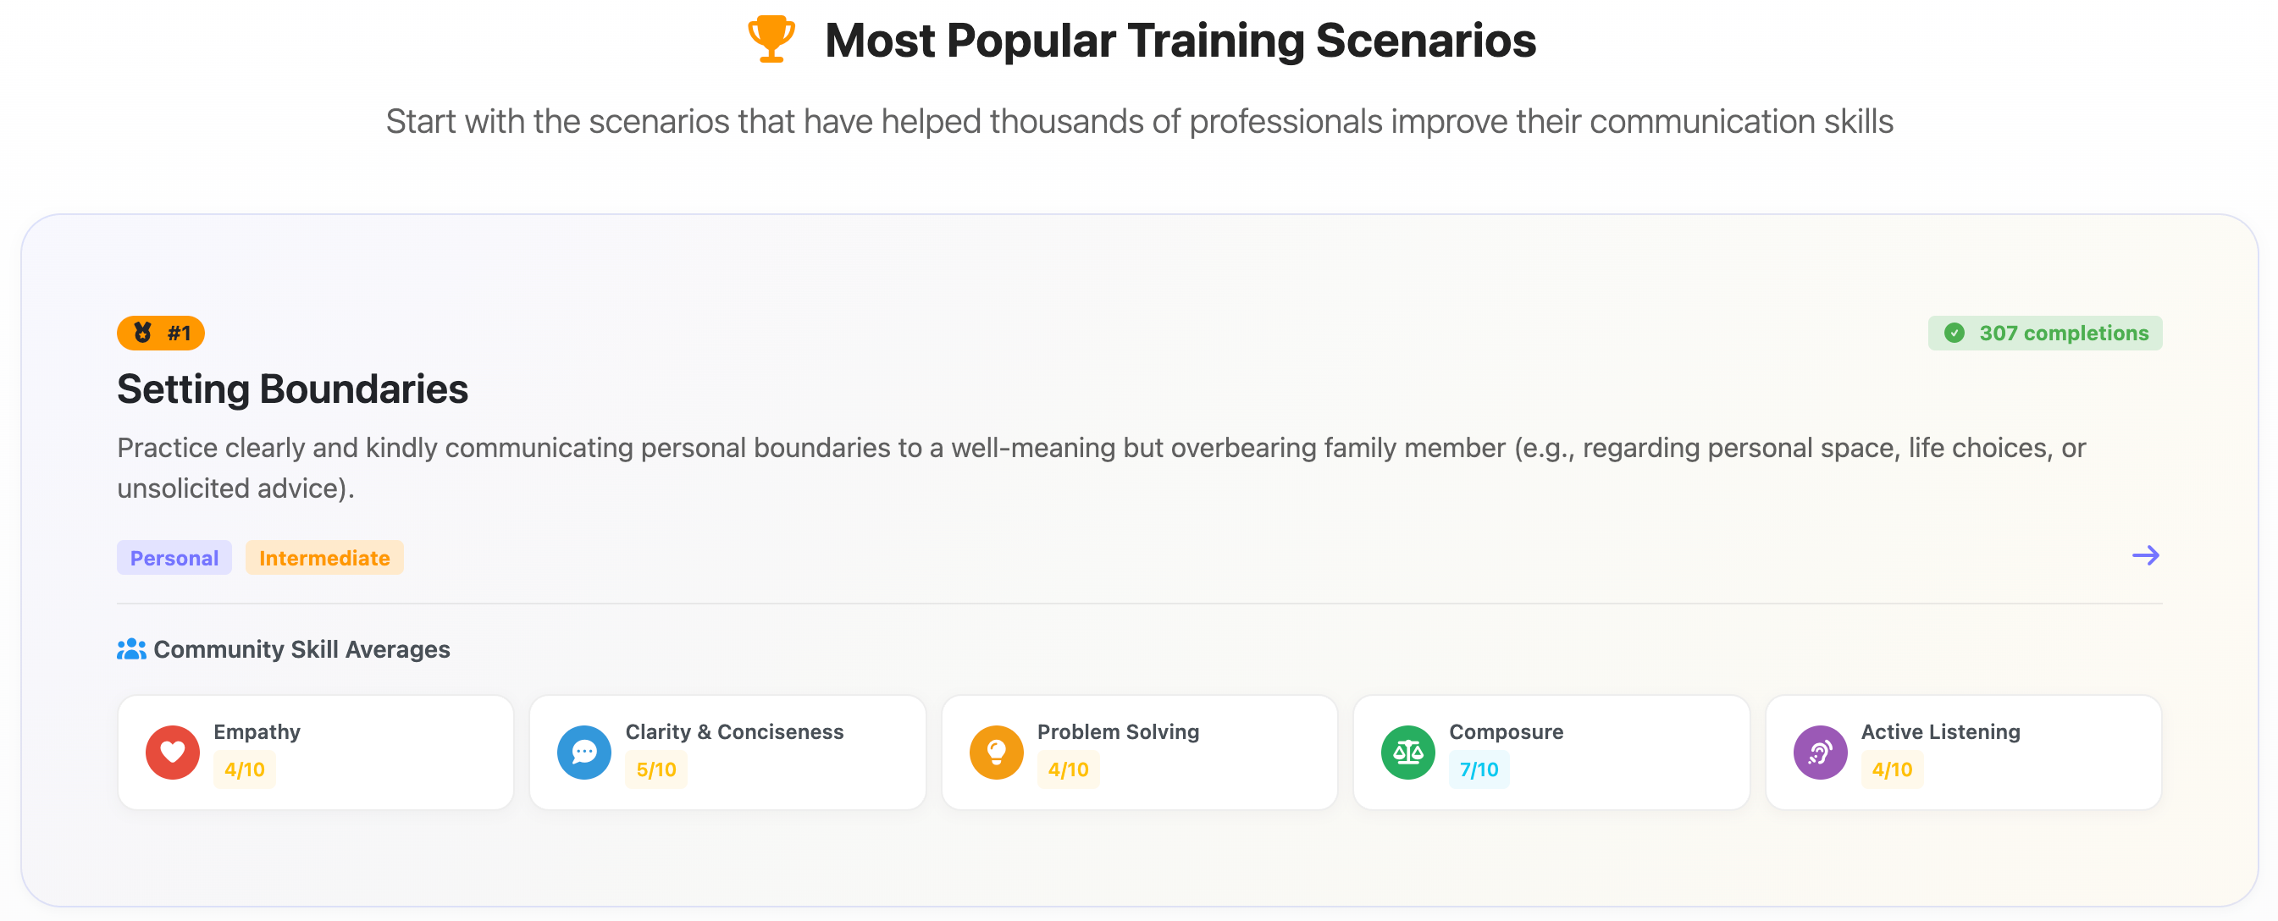
Task: Click the Composure 7/10 score chip
Action: (x=1479, y=769)
